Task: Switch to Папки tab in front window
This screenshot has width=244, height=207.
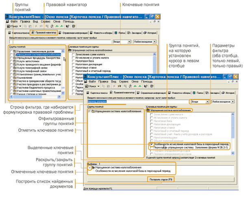Action: click(x=198, y=93)
